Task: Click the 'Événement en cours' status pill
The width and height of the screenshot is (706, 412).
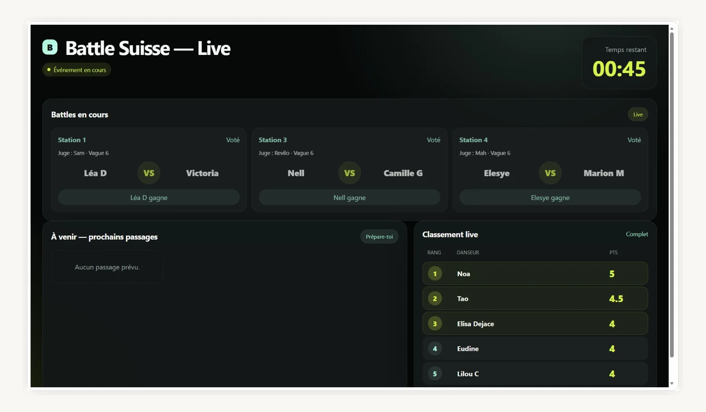Action: 76,70
